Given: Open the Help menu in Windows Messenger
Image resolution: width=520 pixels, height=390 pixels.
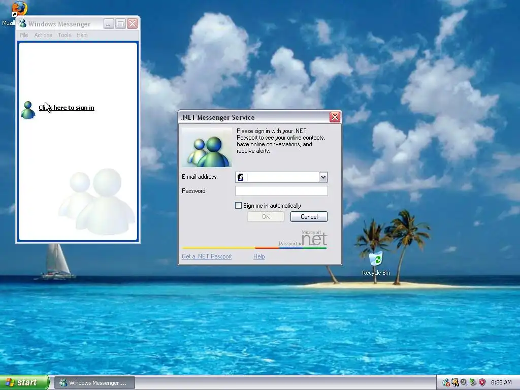Looking at the screenshot, I should click(82, 35).
